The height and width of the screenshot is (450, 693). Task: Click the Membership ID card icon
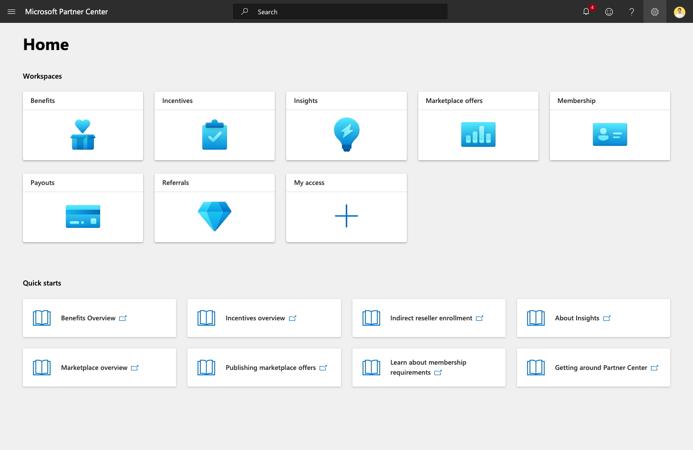tap(610, 134)
